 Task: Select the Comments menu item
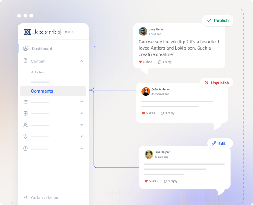[x=53, y=91]
